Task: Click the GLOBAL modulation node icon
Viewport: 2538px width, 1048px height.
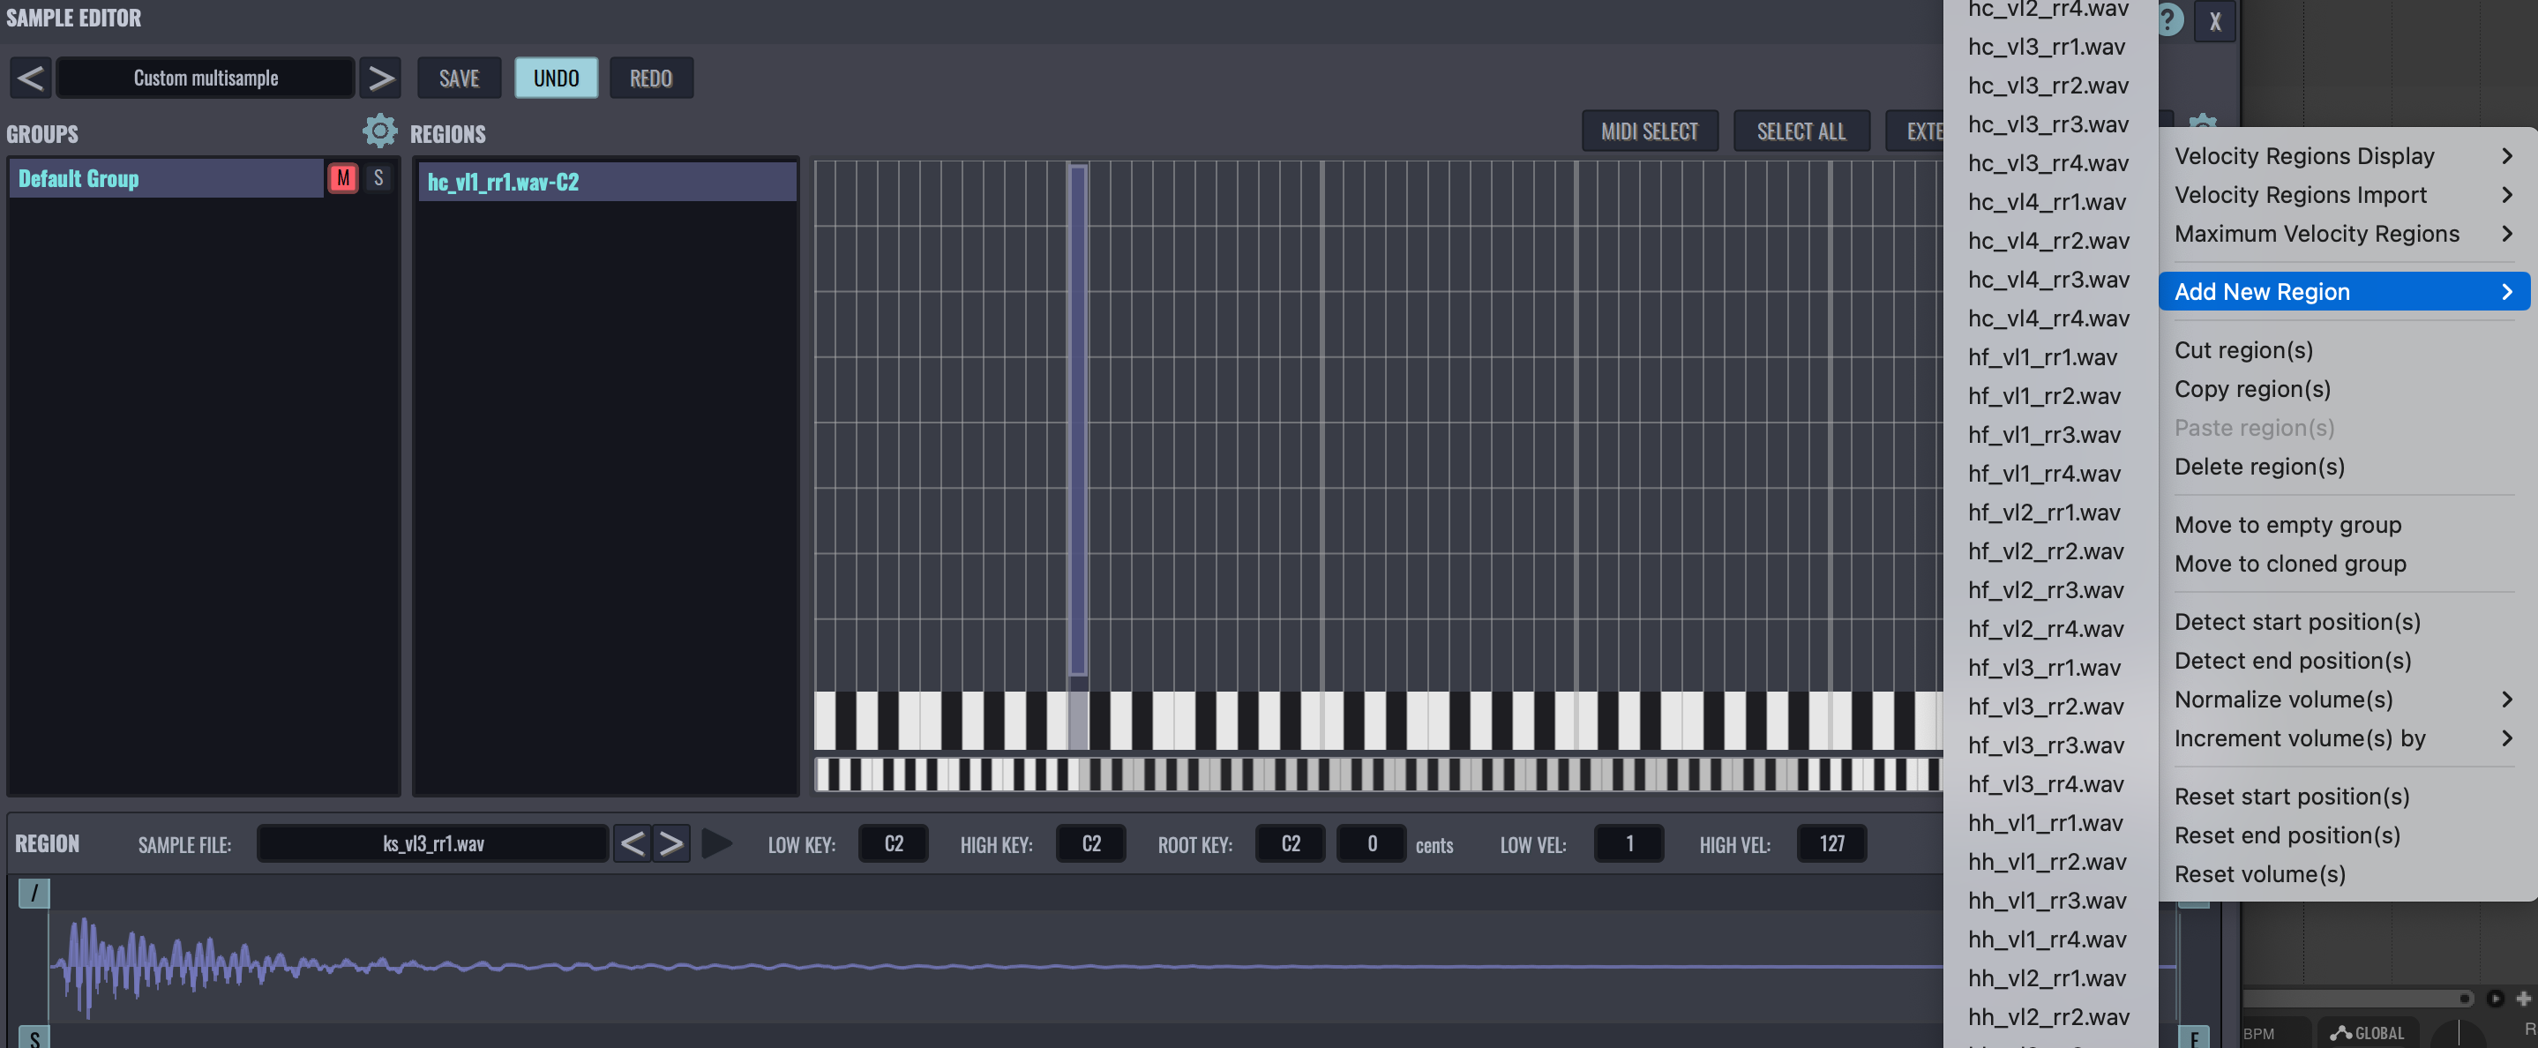Action: (2342, 1032)
